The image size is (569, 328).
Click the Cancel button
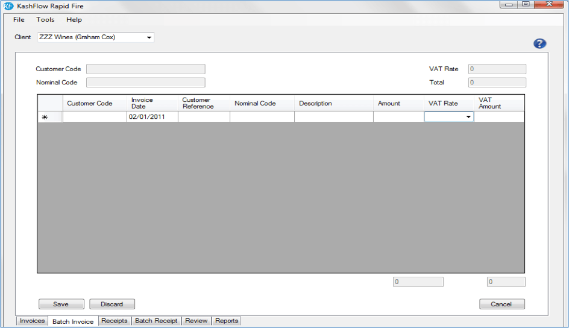501,304
